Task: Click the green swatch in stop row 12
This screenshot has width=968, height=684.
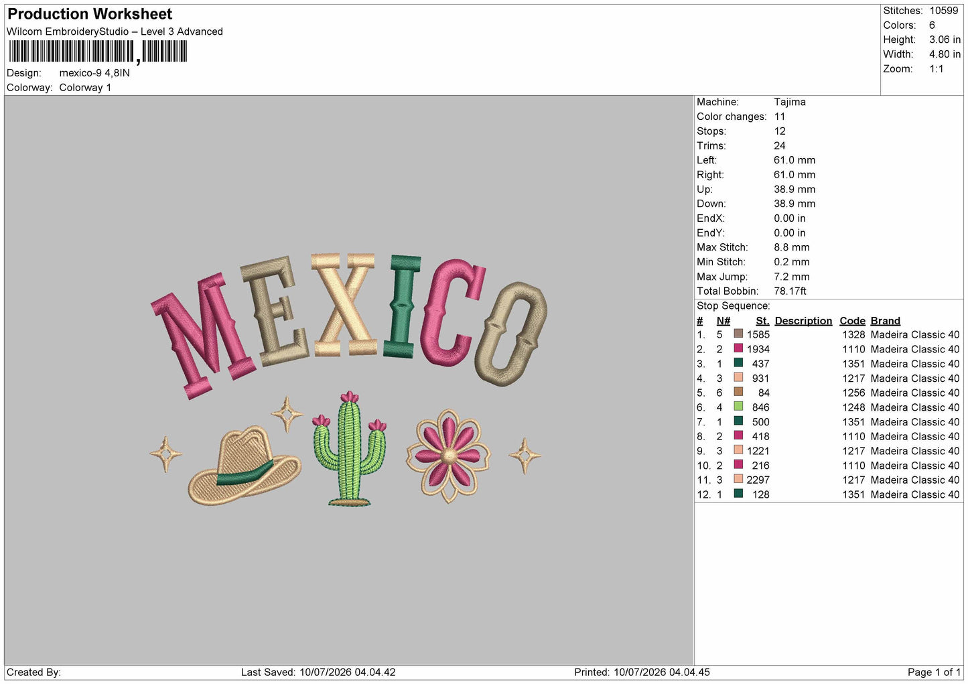Action: click(738, 494)
